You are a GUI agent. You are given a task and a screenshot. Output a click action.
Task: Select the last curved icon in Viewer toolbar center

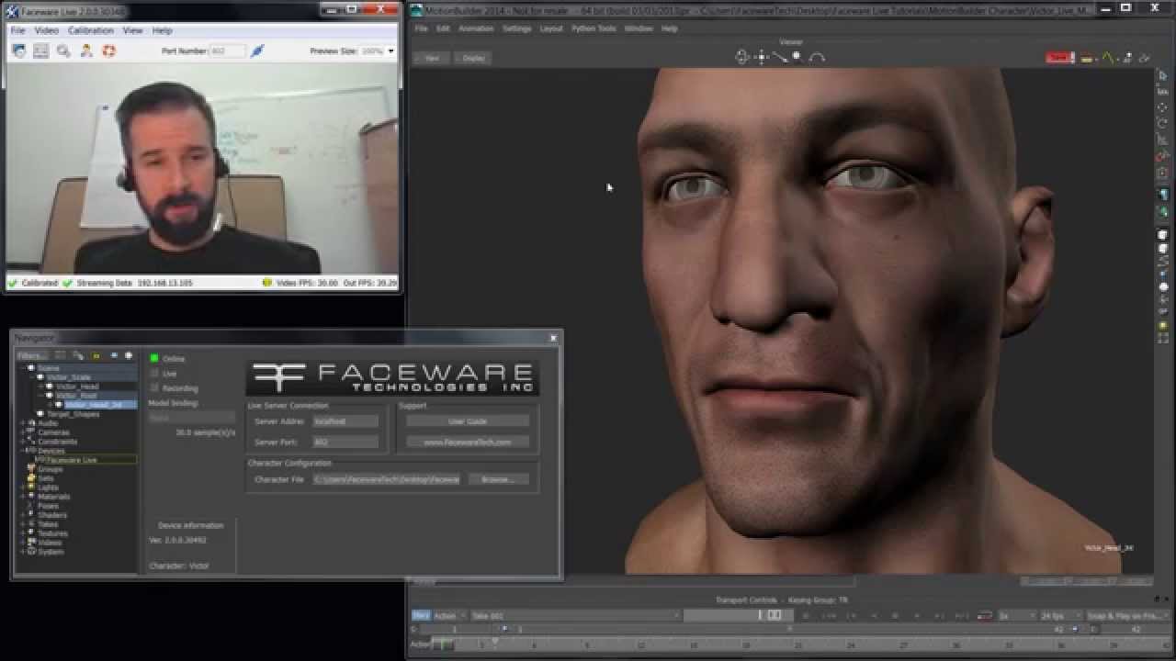817,57
